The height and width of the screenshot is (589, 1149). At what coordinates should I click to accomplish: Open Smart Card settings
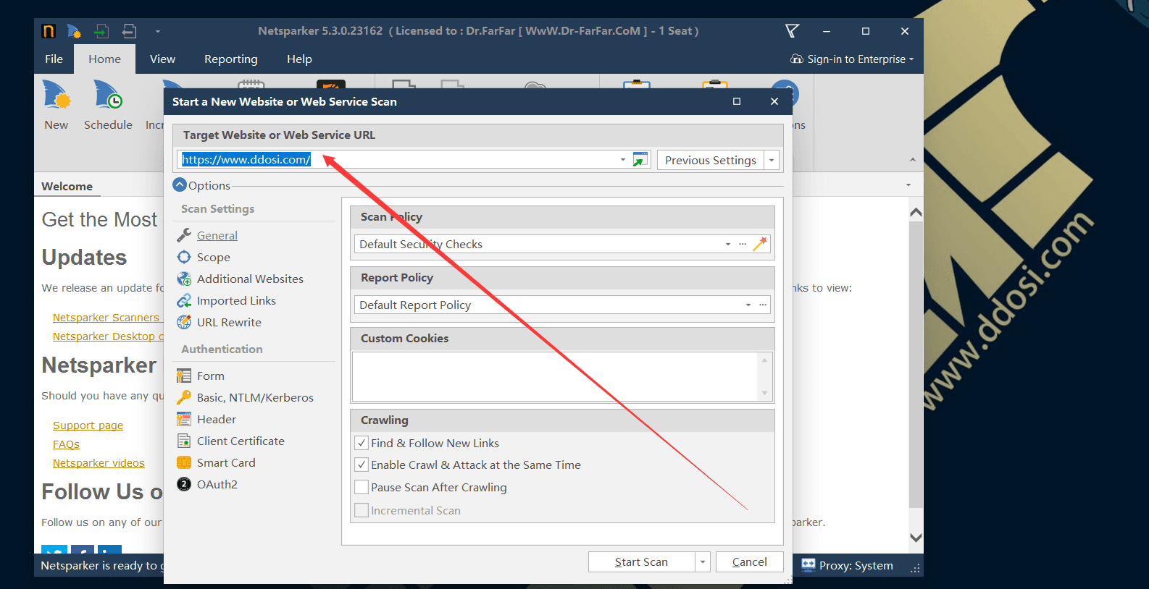226,463
